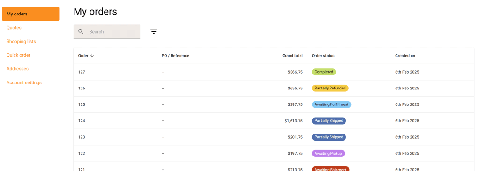The image size is (480, 171).
Task: Click the search magnifier icon
Action: [81, 31]
